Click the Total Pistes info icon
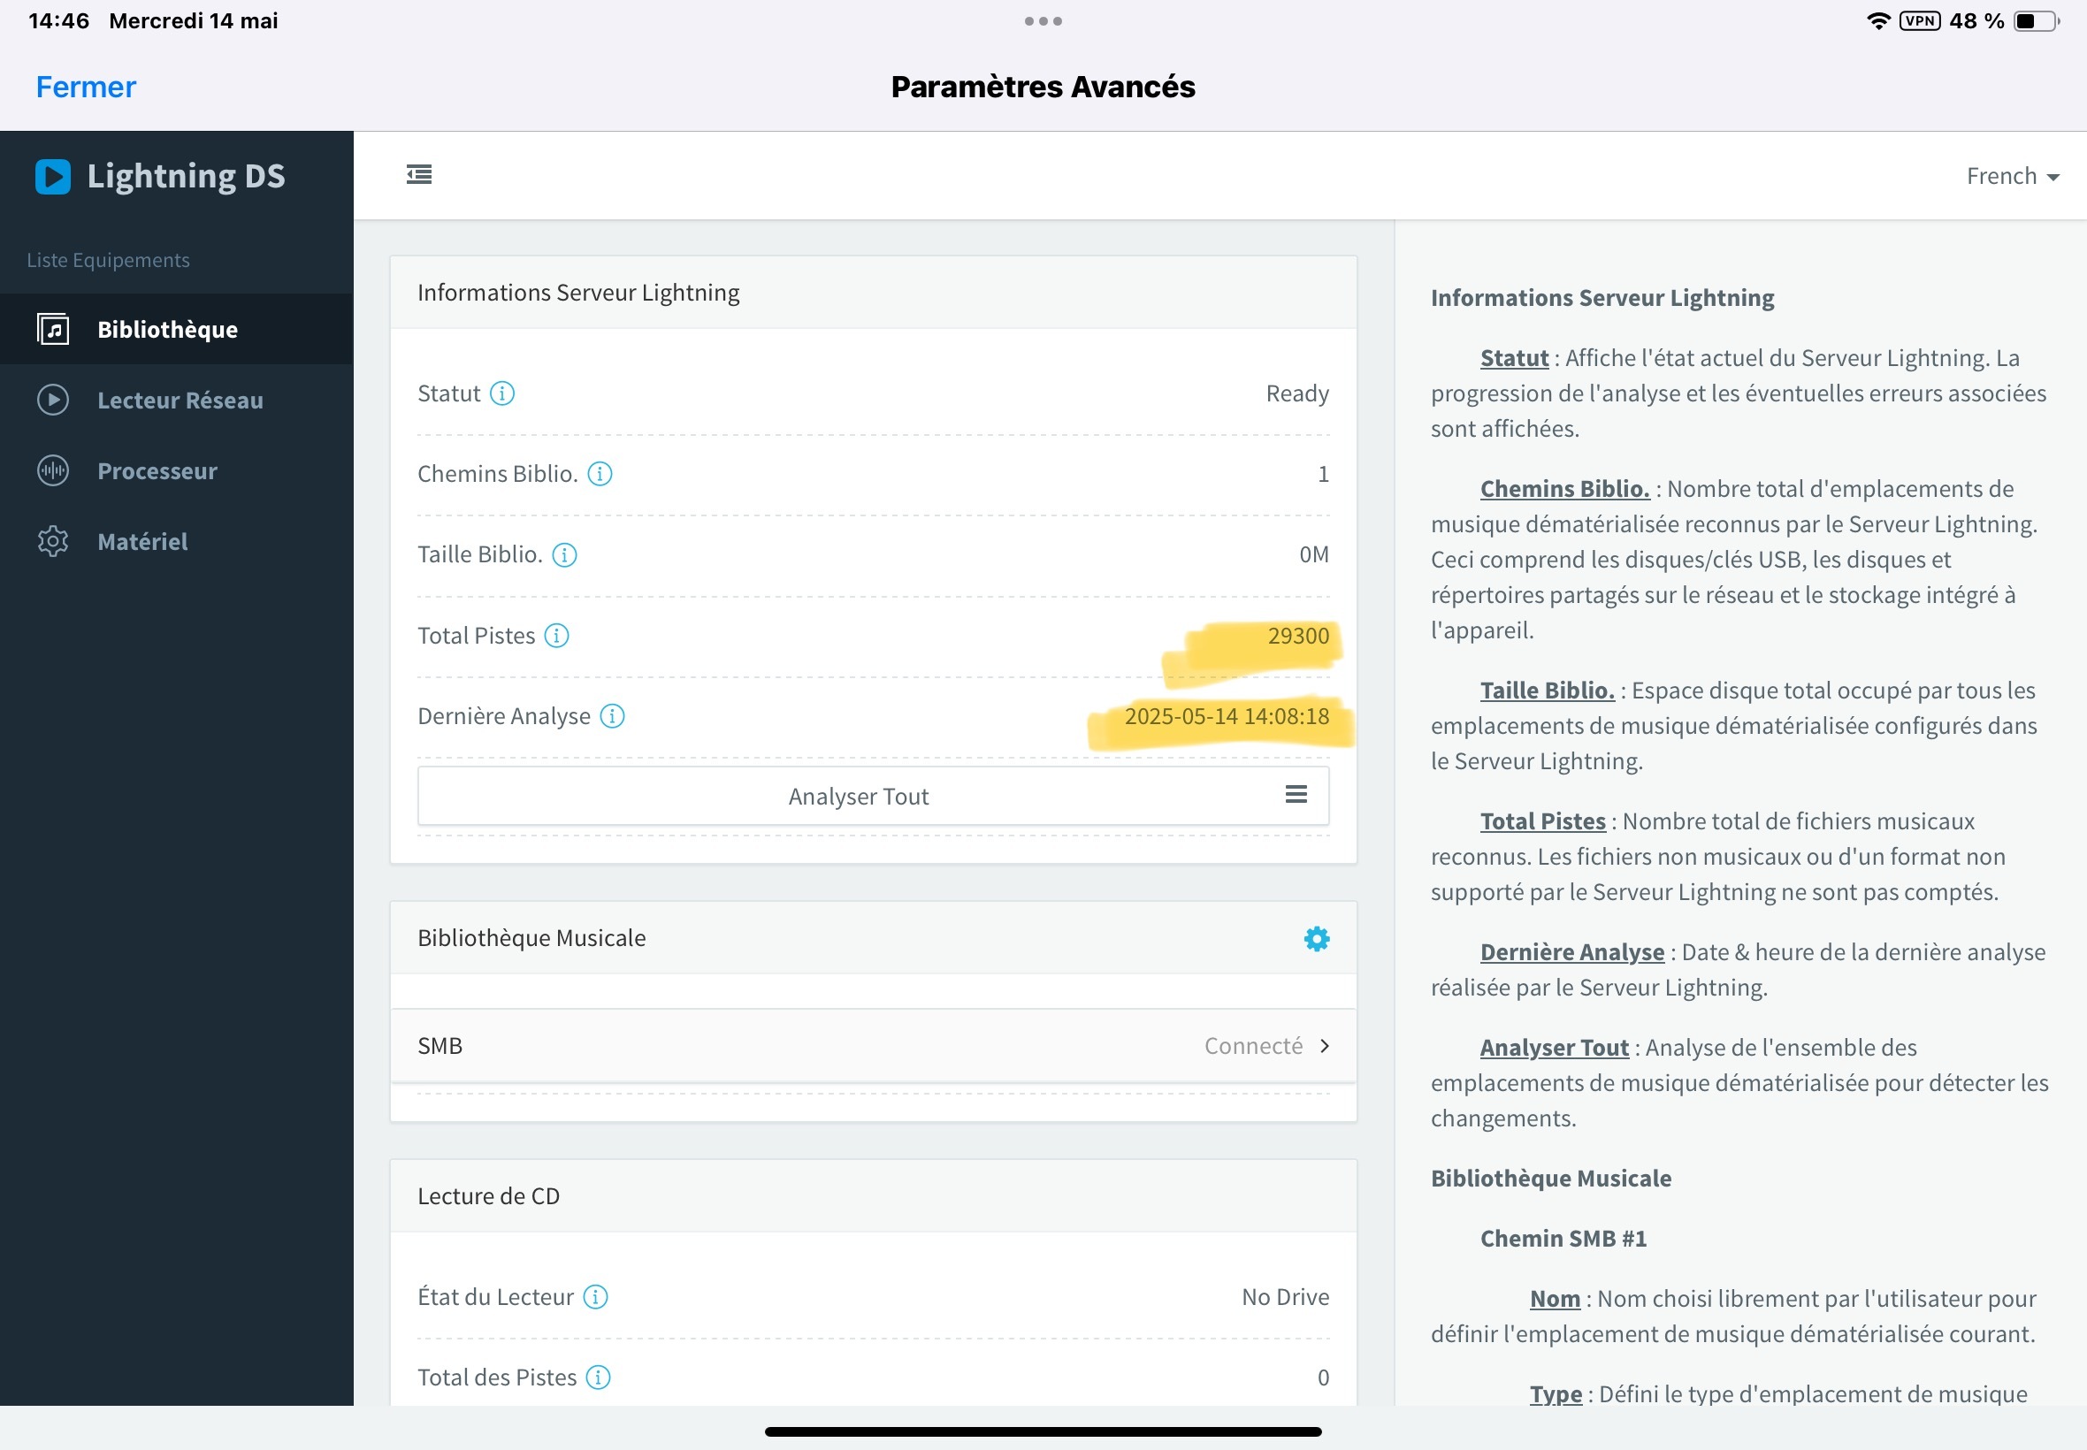The width and height of the screenshot is (2087, 1450). (556, 636)
